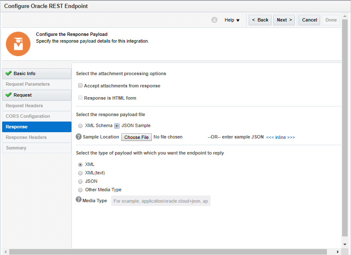Switch to the Response step tab
The image size is (351, 255).
pyautogui.click(x=37, y=127)
